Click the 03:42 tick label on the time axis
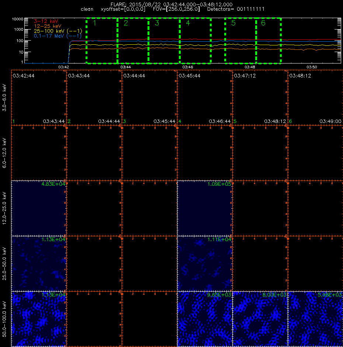This screenshot has width=343, height=347. click(x=63, y=67)
